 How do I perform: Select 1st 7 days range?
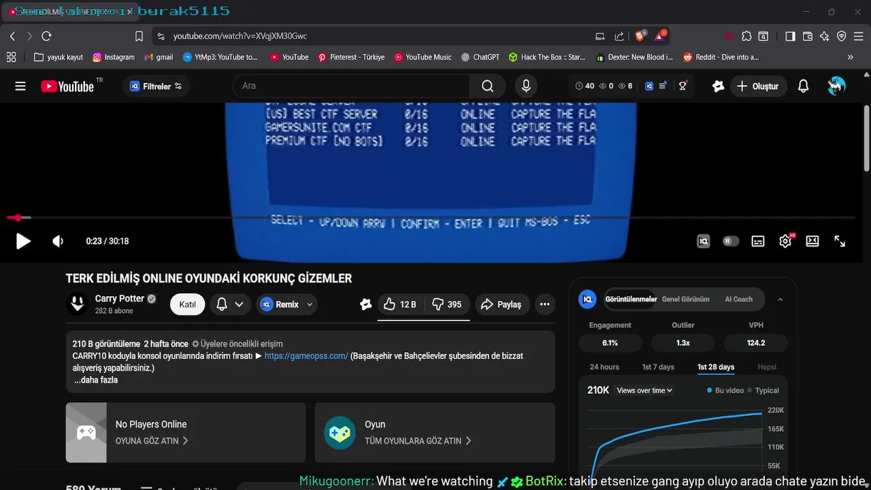pos(658,367)
